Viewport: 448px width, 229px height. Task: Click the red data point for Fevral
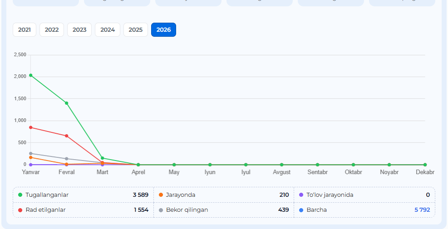[x=67, y=136]
